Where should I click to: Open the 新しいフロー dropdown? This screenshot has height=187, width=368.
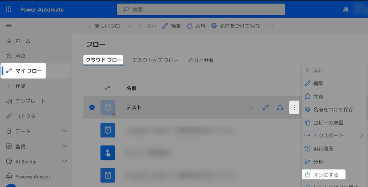click(109, 26)
